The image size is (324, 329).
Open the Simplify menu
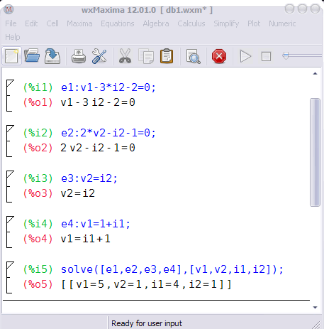[226, 23]
